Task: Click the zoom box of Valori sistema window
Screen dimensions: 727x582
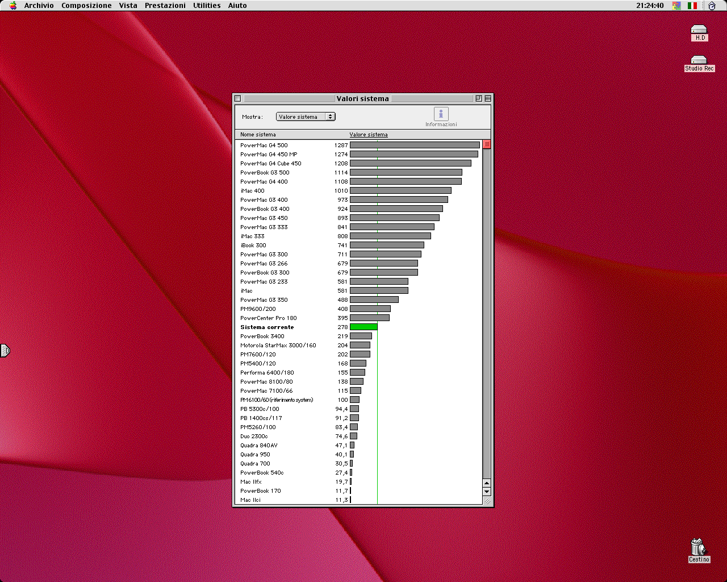Action: 479,98
